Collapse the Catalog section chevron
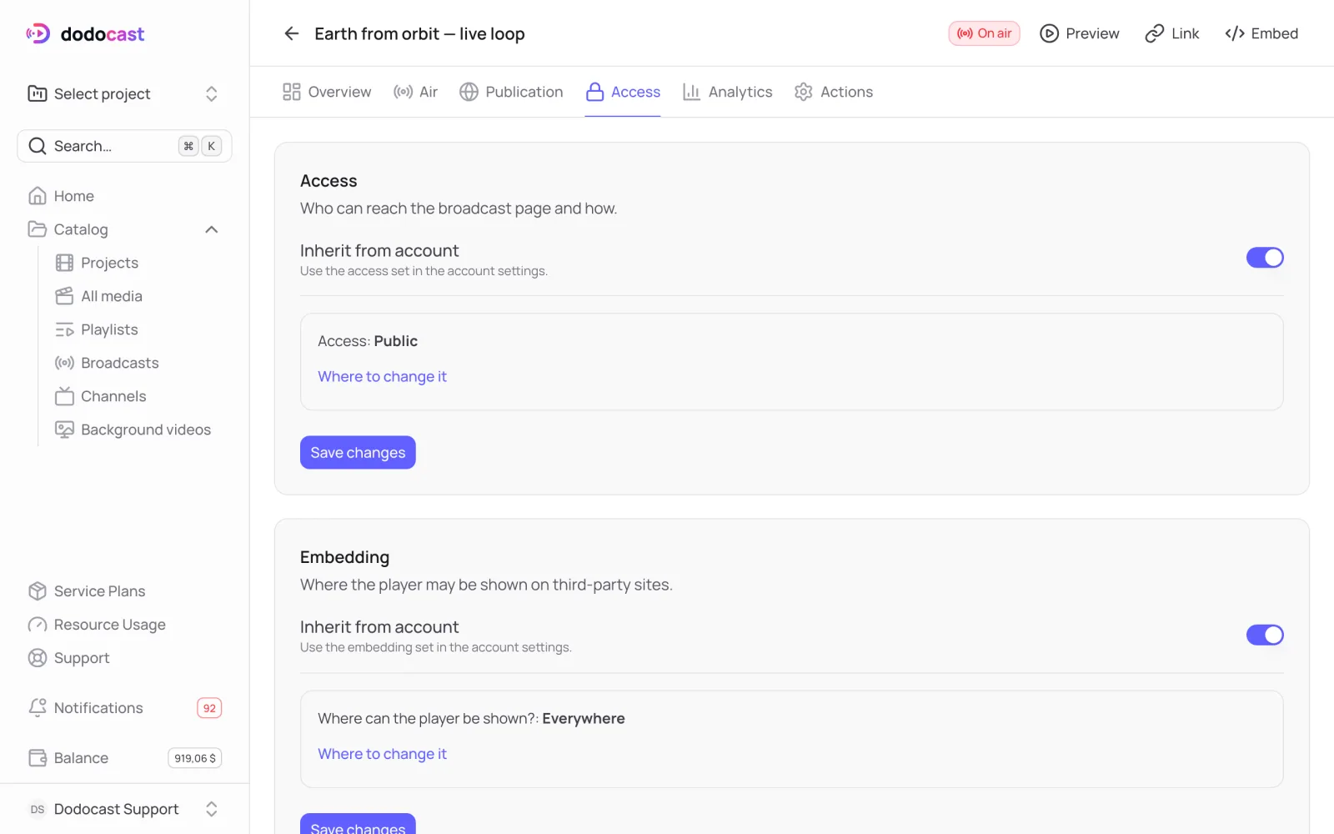Screen dimensions: 1334x834 tap(212, 229)
